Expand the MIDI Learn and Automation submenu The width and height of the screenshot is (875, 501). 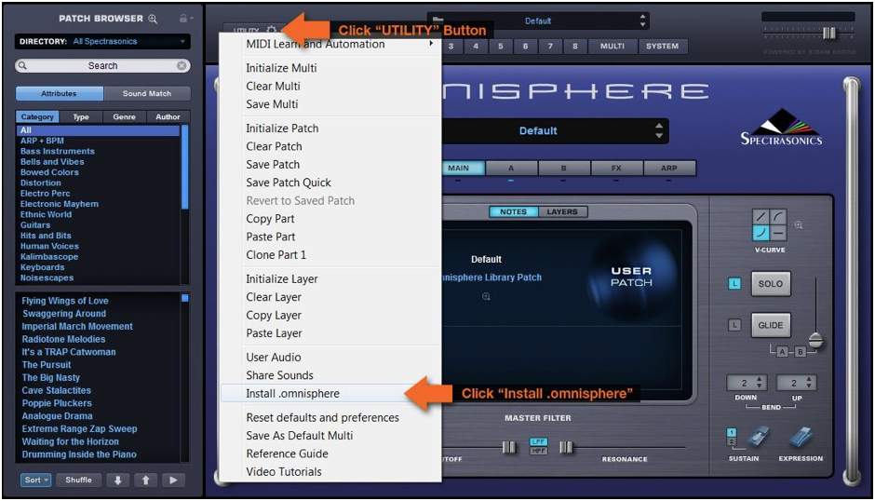pos(330,44)
